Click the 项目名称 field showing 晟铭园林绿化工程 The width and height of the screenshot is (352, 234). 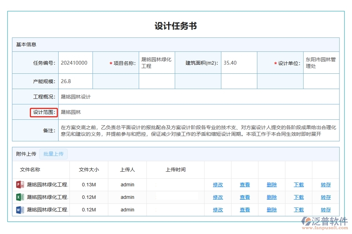[x=156, y=62]
